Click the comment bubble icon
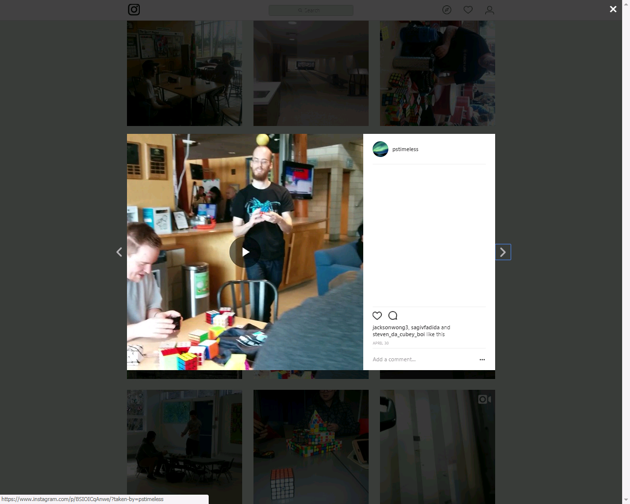The image size is (630, 504). [x=393, y=315]
